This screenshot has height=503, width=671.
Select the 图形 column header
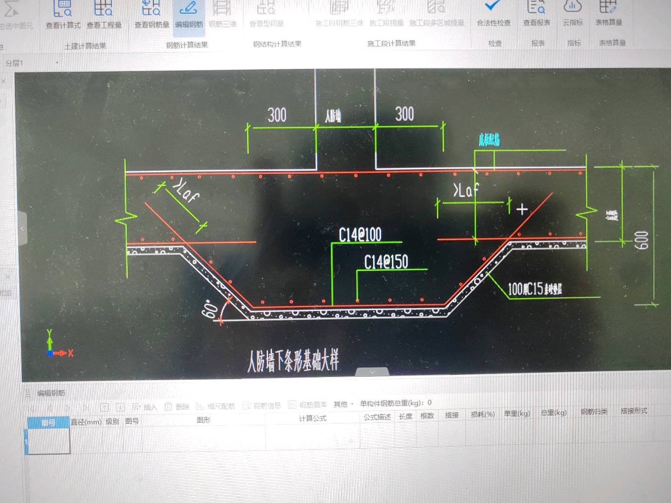point(204,420)
